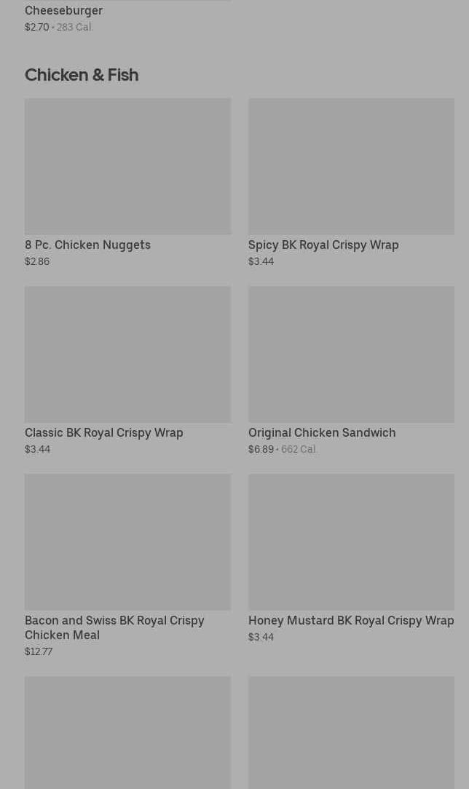Image resolution: width=469 pixels, height=789 pixels.
Task: Click the $2.86 nuggets price
Action: tap(37, 261)
